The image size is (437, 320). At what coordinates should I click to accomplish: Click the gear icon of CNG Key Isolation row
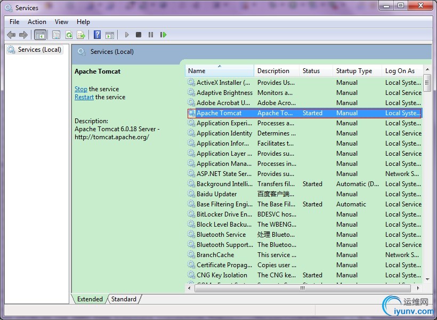191,275
